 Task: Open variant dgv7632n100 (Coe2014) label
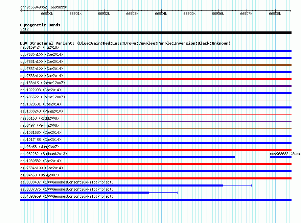click(x=42, y=69)
